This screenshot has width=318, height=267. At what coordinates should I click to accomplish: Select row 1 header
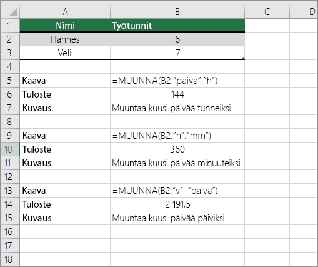[x=10, y=26]
